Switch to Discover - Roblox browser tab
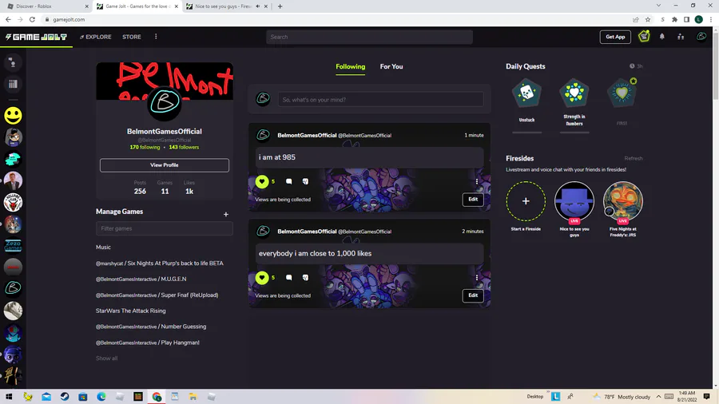The image size is (719, 404). pos(44,6)
